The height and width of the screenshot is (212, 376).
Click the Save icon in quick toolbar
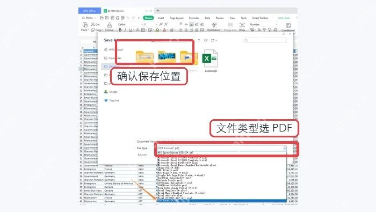pyautogui.click(x=107, y=18)
